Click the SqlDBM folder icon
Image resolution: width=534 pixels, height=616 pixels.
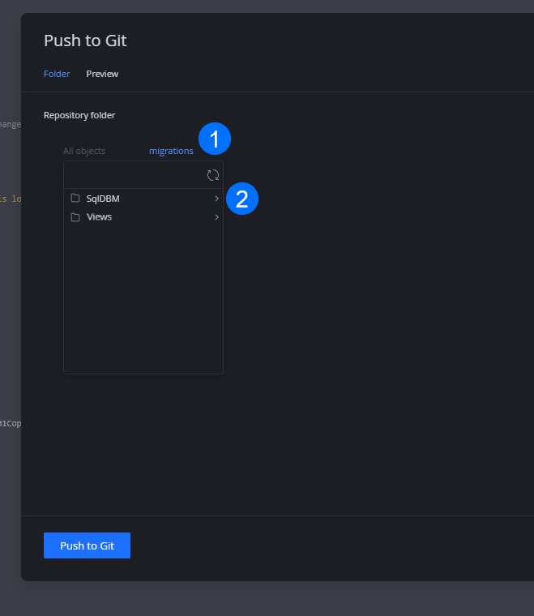coord(75,199)
